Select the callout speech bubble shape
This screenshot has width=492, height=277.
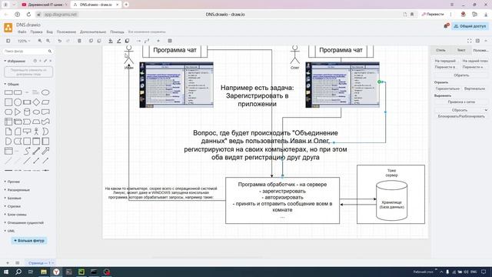pyautogui.click(x=27, y=132)
